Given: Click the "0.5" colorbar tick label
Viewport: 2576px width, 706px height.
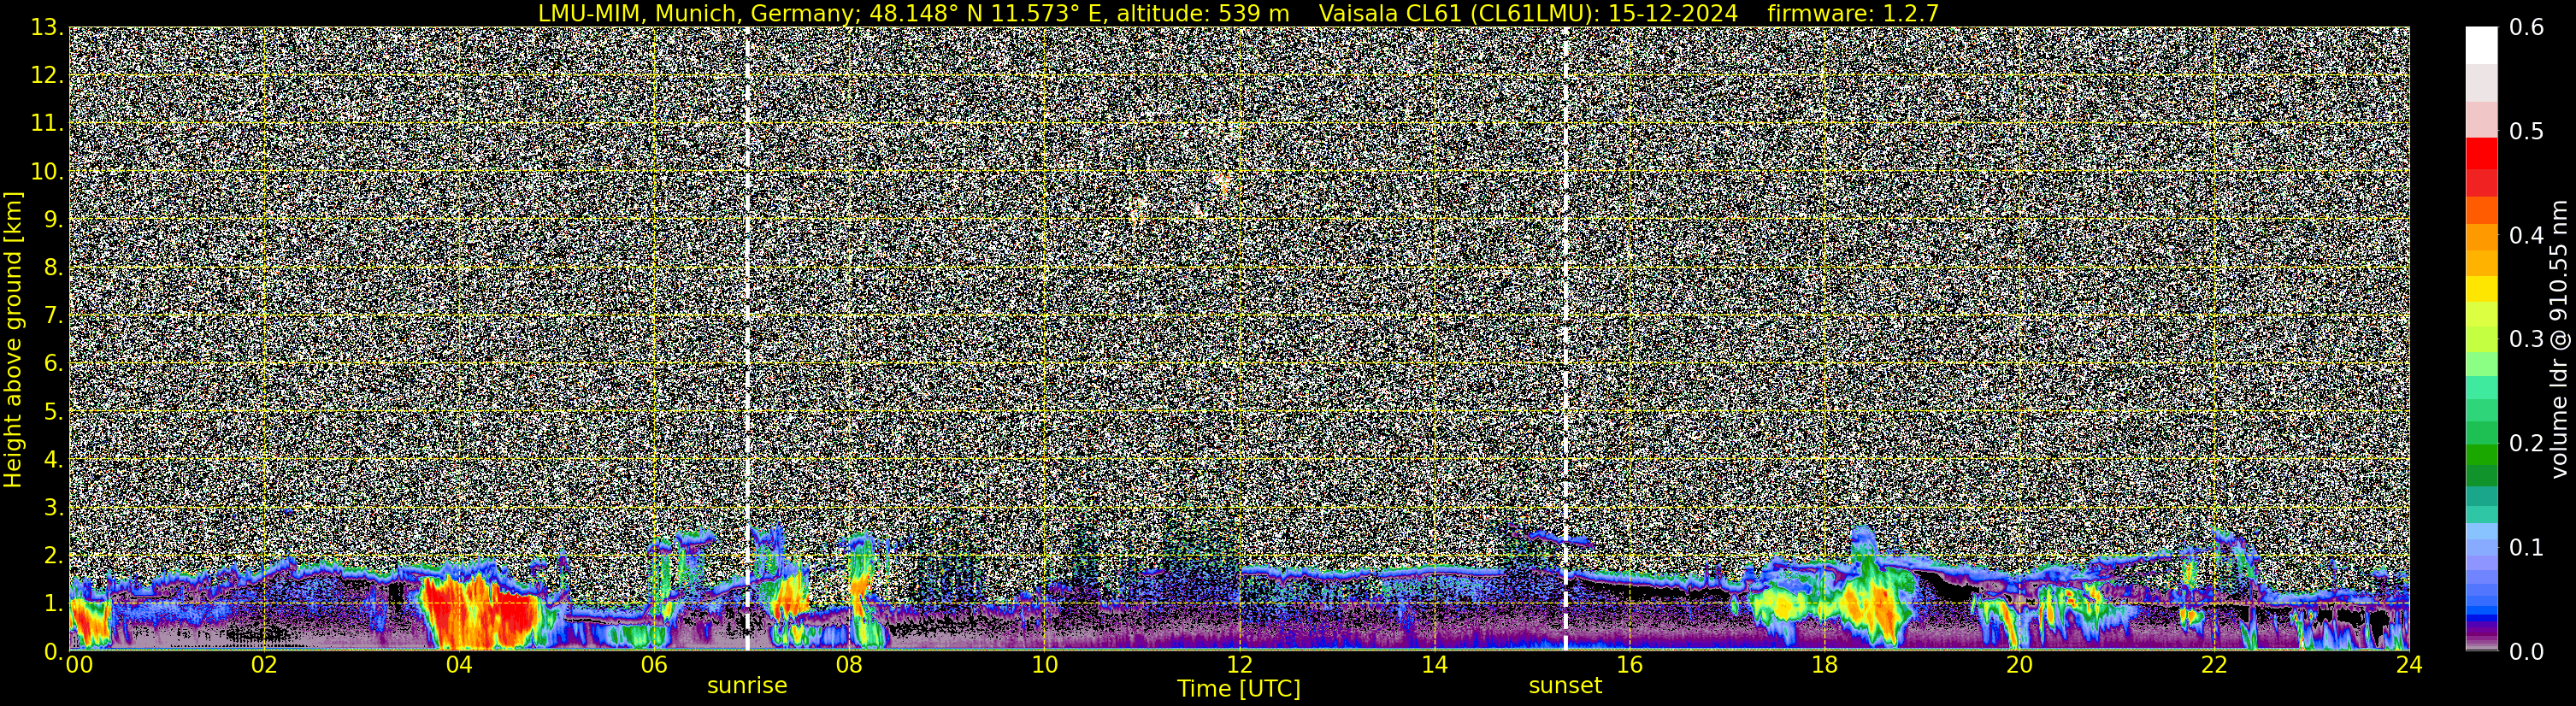Looking at the screenshot, I should (x=2527, y=132).
